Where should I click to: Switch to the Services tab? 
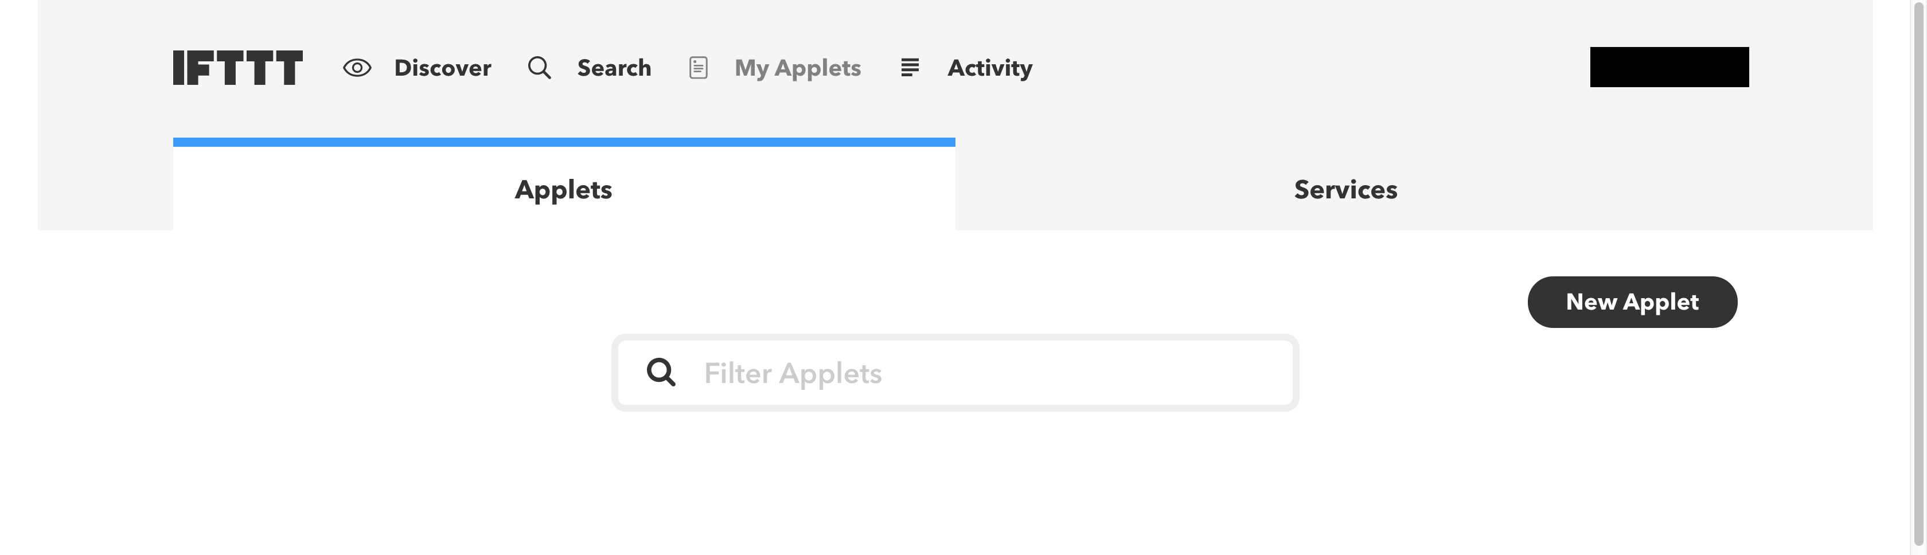click(x=1345, y=189)
